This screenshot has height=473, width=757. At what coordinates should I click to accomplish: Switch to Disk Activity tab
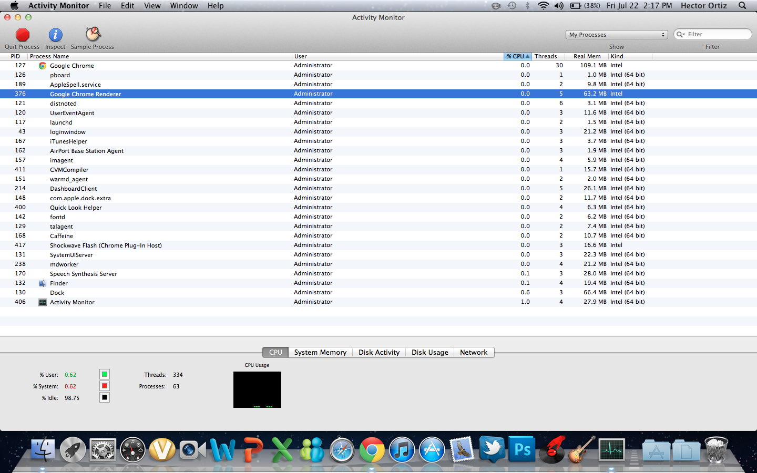tap(379, 353)
